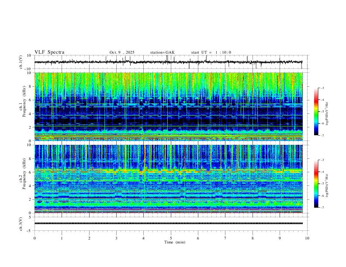Click the time axis tick label '8'
The image size is (346, 267).
(253, 238)
